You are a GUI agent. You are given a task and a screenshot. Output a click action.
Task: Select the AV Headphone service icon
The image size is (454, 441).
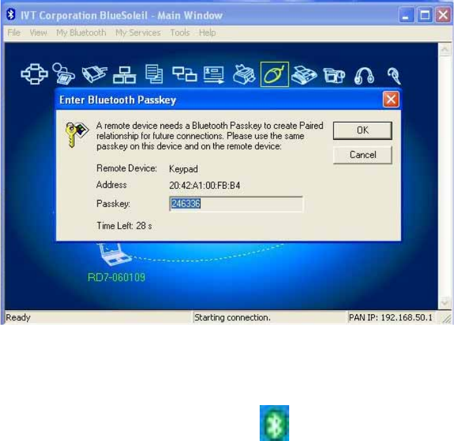(x=364, y=76)
